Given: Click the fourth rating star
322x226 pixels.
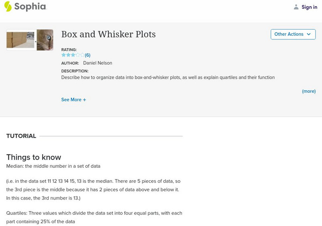Looking at the screenshot, I should pos(78,55).
